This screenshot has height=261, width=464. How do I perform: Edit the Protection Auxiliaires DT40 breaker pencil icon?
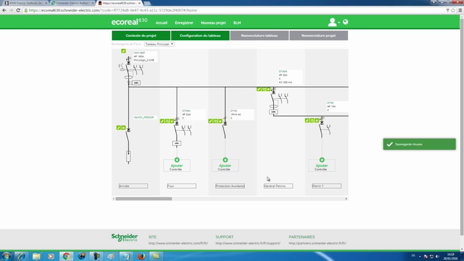click(x=210, y=121)
